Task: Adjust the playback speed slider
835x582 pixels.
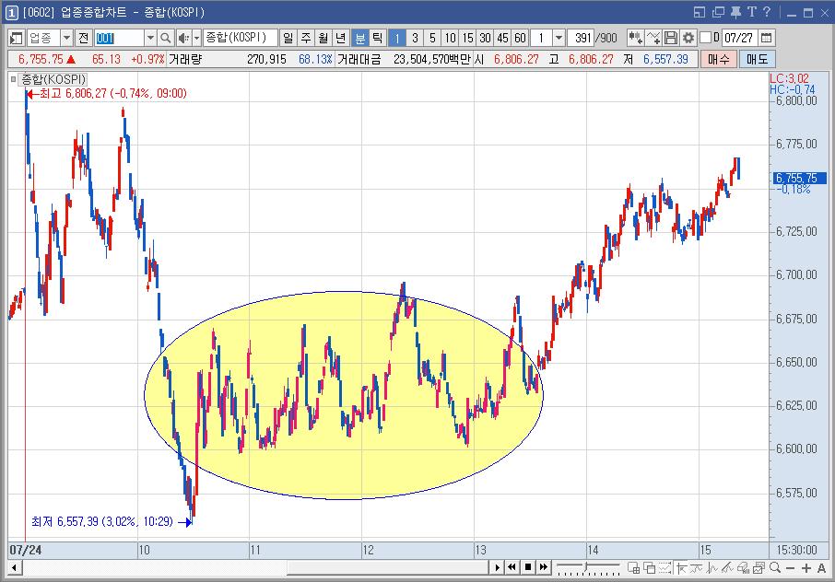Action: 588,567
